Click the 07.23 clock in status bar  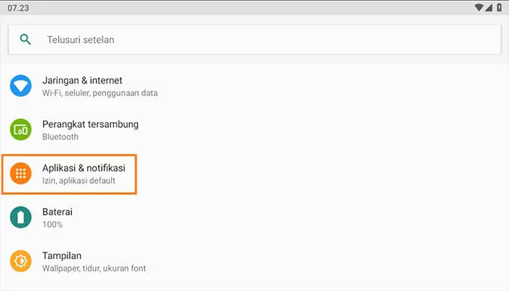pos(17,7)
